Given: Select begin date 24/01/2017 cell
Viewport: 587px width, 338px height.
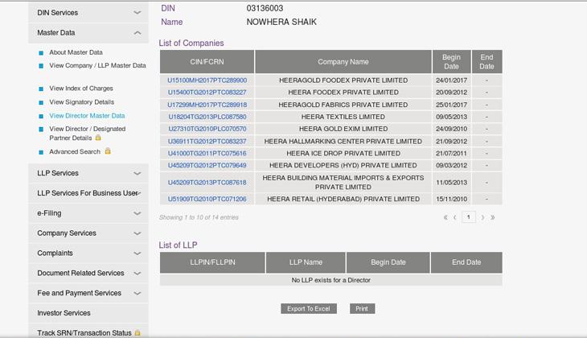Looking at the screenshot, I should (x=451, y=80).
